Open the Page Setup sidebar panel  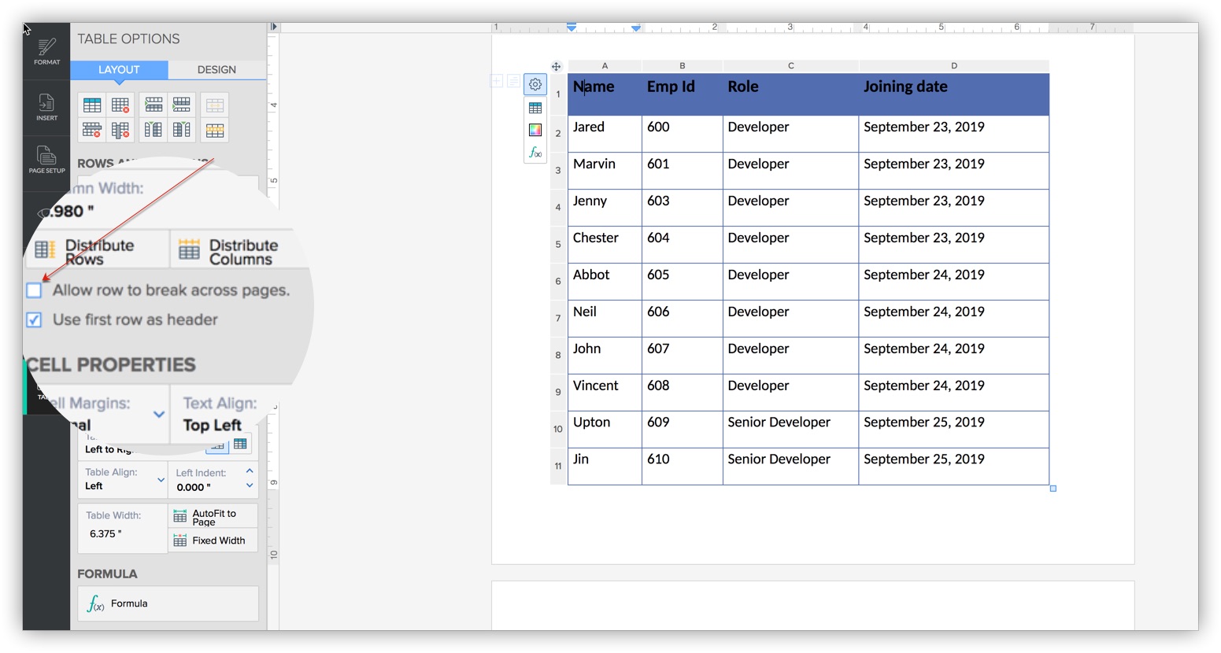(x=46, y=159)
